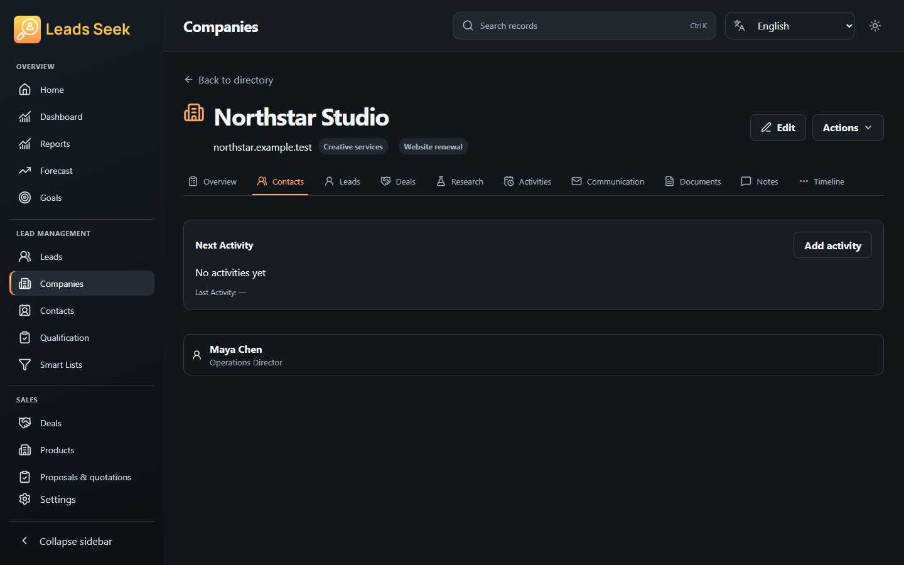Open Leads under Lead Management sidebar
904x565 pixels.
(82, 257)
